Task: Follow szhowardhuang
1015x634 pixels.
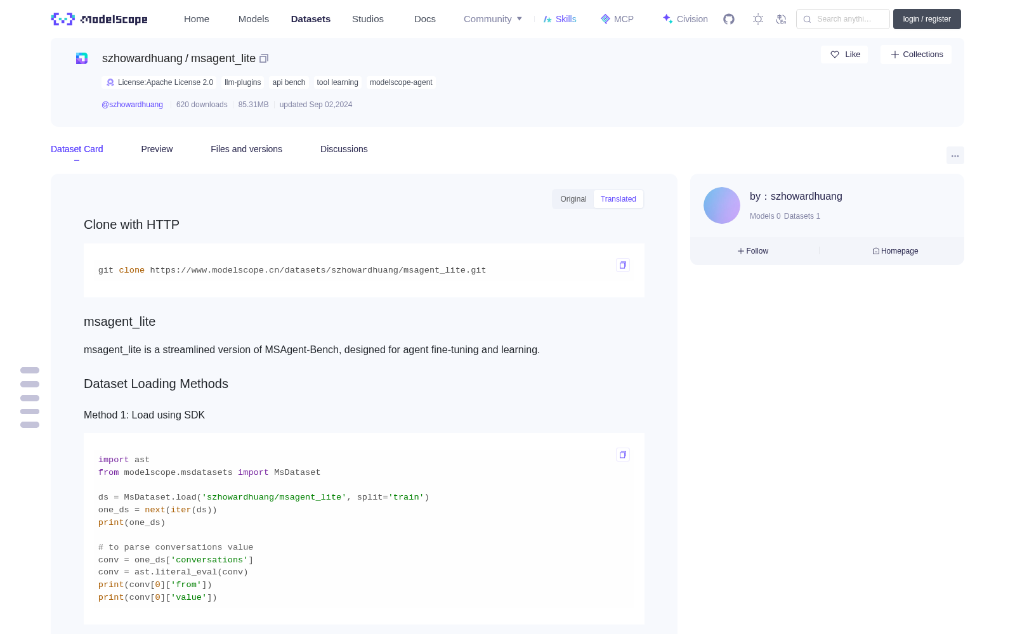Action: point(753,251)
